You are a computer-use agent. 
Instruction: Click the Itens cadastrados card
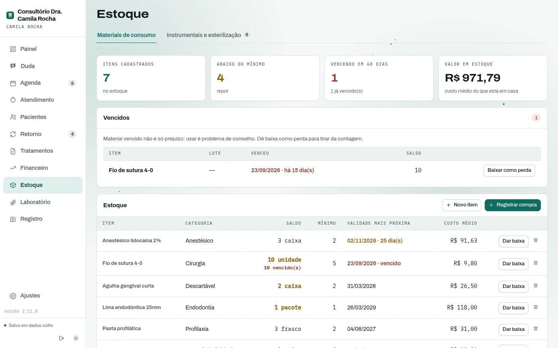point(151,78)
